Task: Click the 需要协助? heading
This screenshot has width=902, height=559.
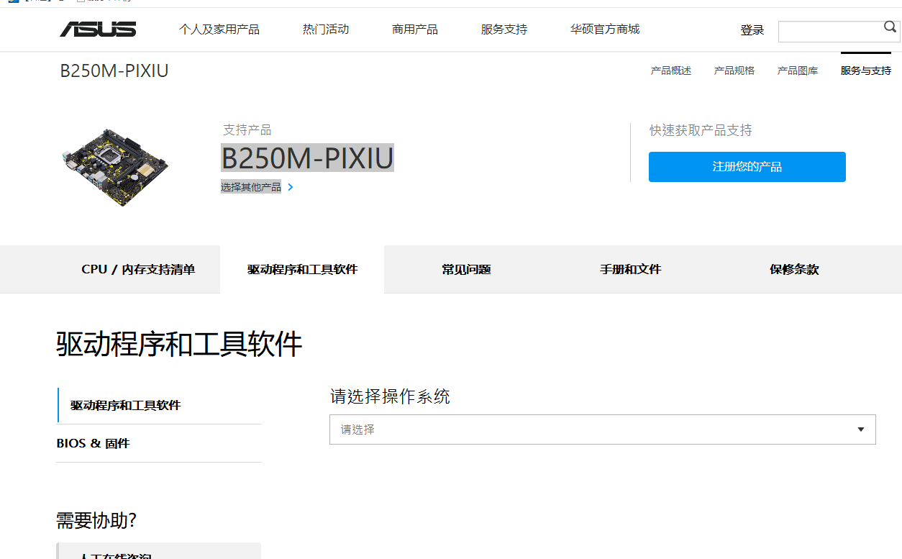Action: click(96, 520)
